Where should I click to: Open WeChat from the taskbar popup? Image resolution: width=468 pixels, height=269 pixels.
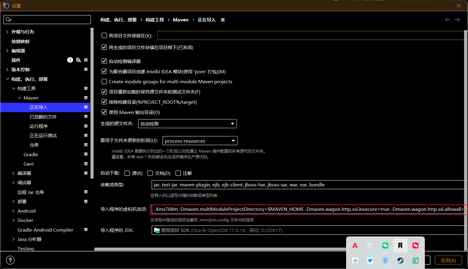pos(385,245)
